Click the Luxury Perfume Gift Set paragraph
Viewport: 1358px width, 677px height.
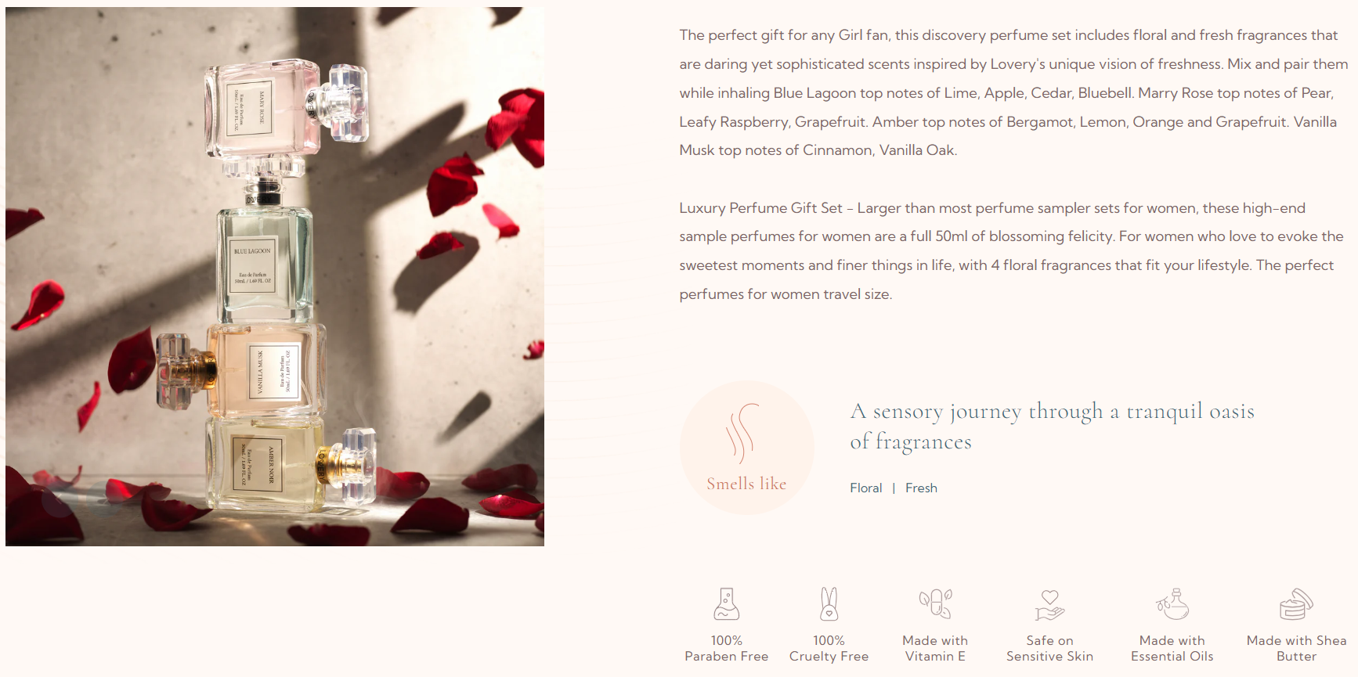coord(1011,251)
